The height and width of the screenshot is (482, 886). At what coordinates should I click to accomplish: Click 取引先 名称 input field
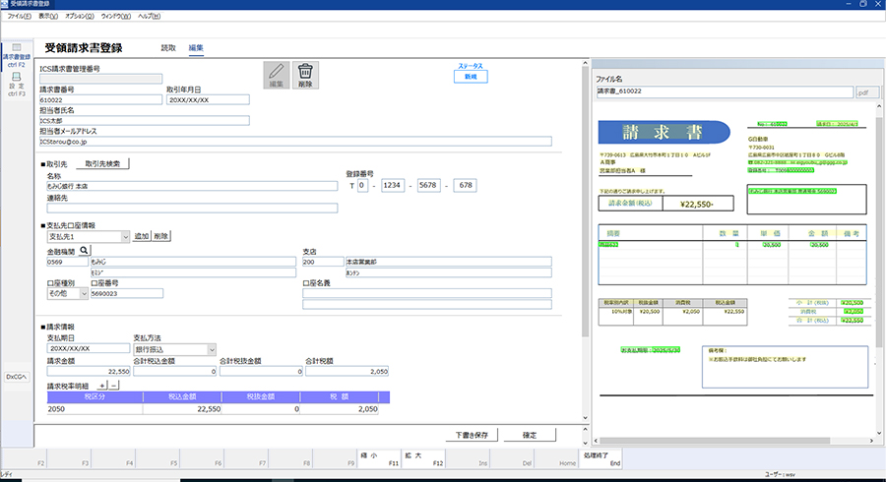pyautogui.click(x=192, y=186)
